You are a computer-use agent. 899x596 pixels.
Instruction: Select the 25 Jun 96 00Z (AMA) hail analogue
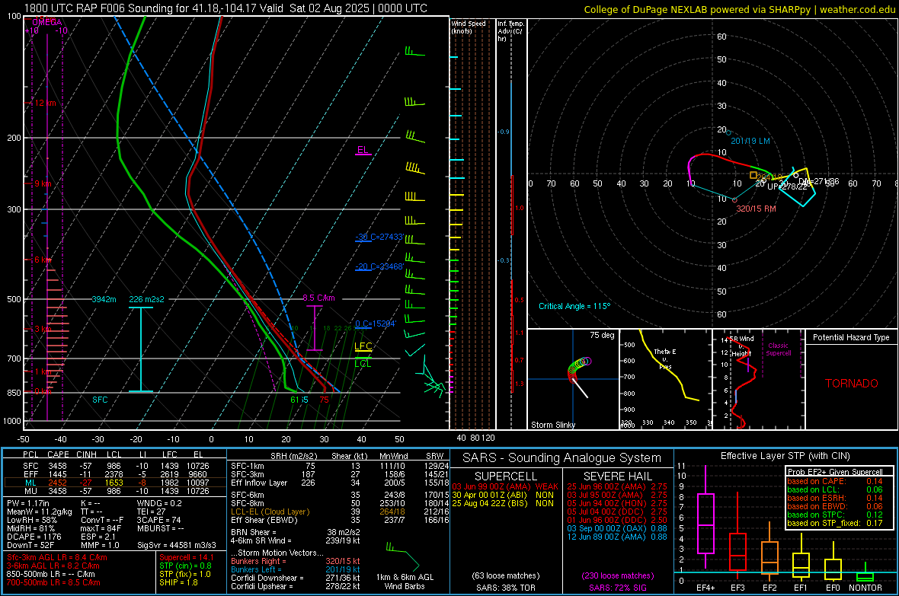(x=617, y=486)
